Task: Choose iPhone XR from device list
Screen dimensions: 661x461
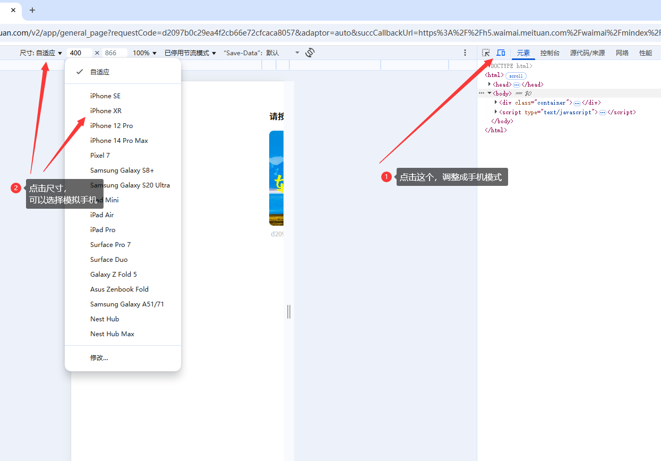Action: click(106, 111)
